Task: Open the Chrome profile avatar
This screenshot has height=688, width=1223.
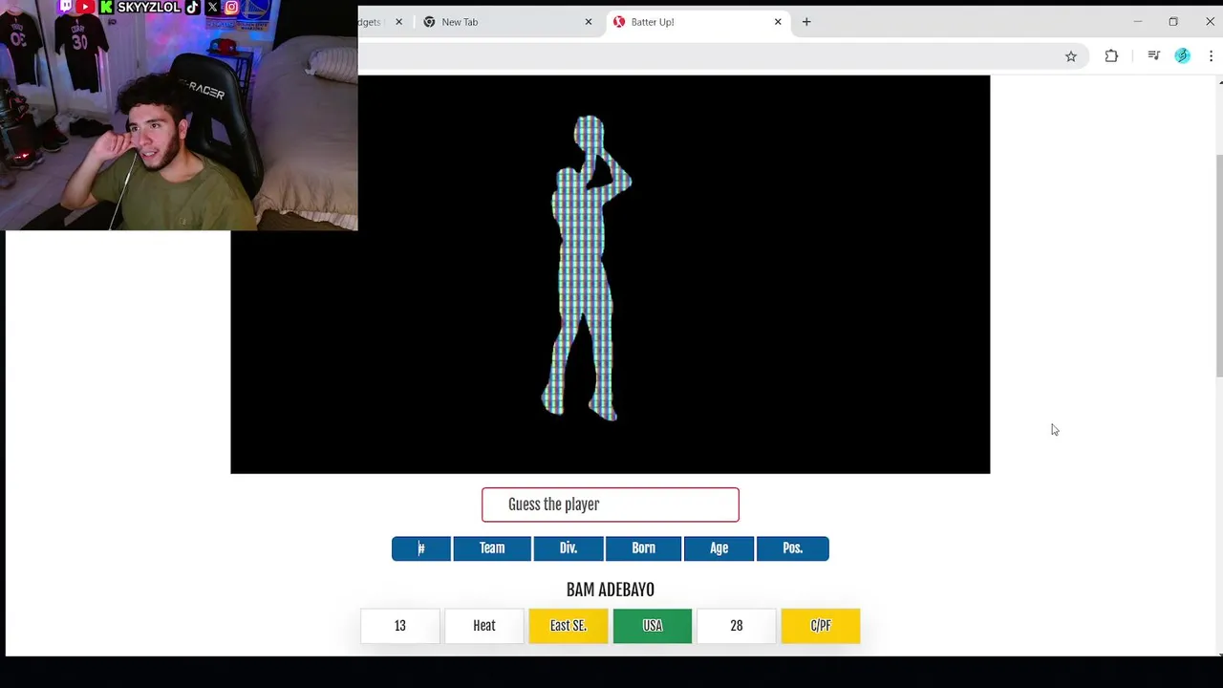Action: pyautogui.click(x=1183, y=56)
